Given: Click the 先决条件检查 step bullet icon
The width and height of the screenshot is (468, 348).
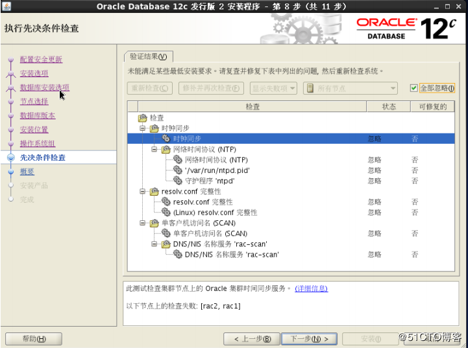Looking at the screenshot, I should click(x=11, y=157).
